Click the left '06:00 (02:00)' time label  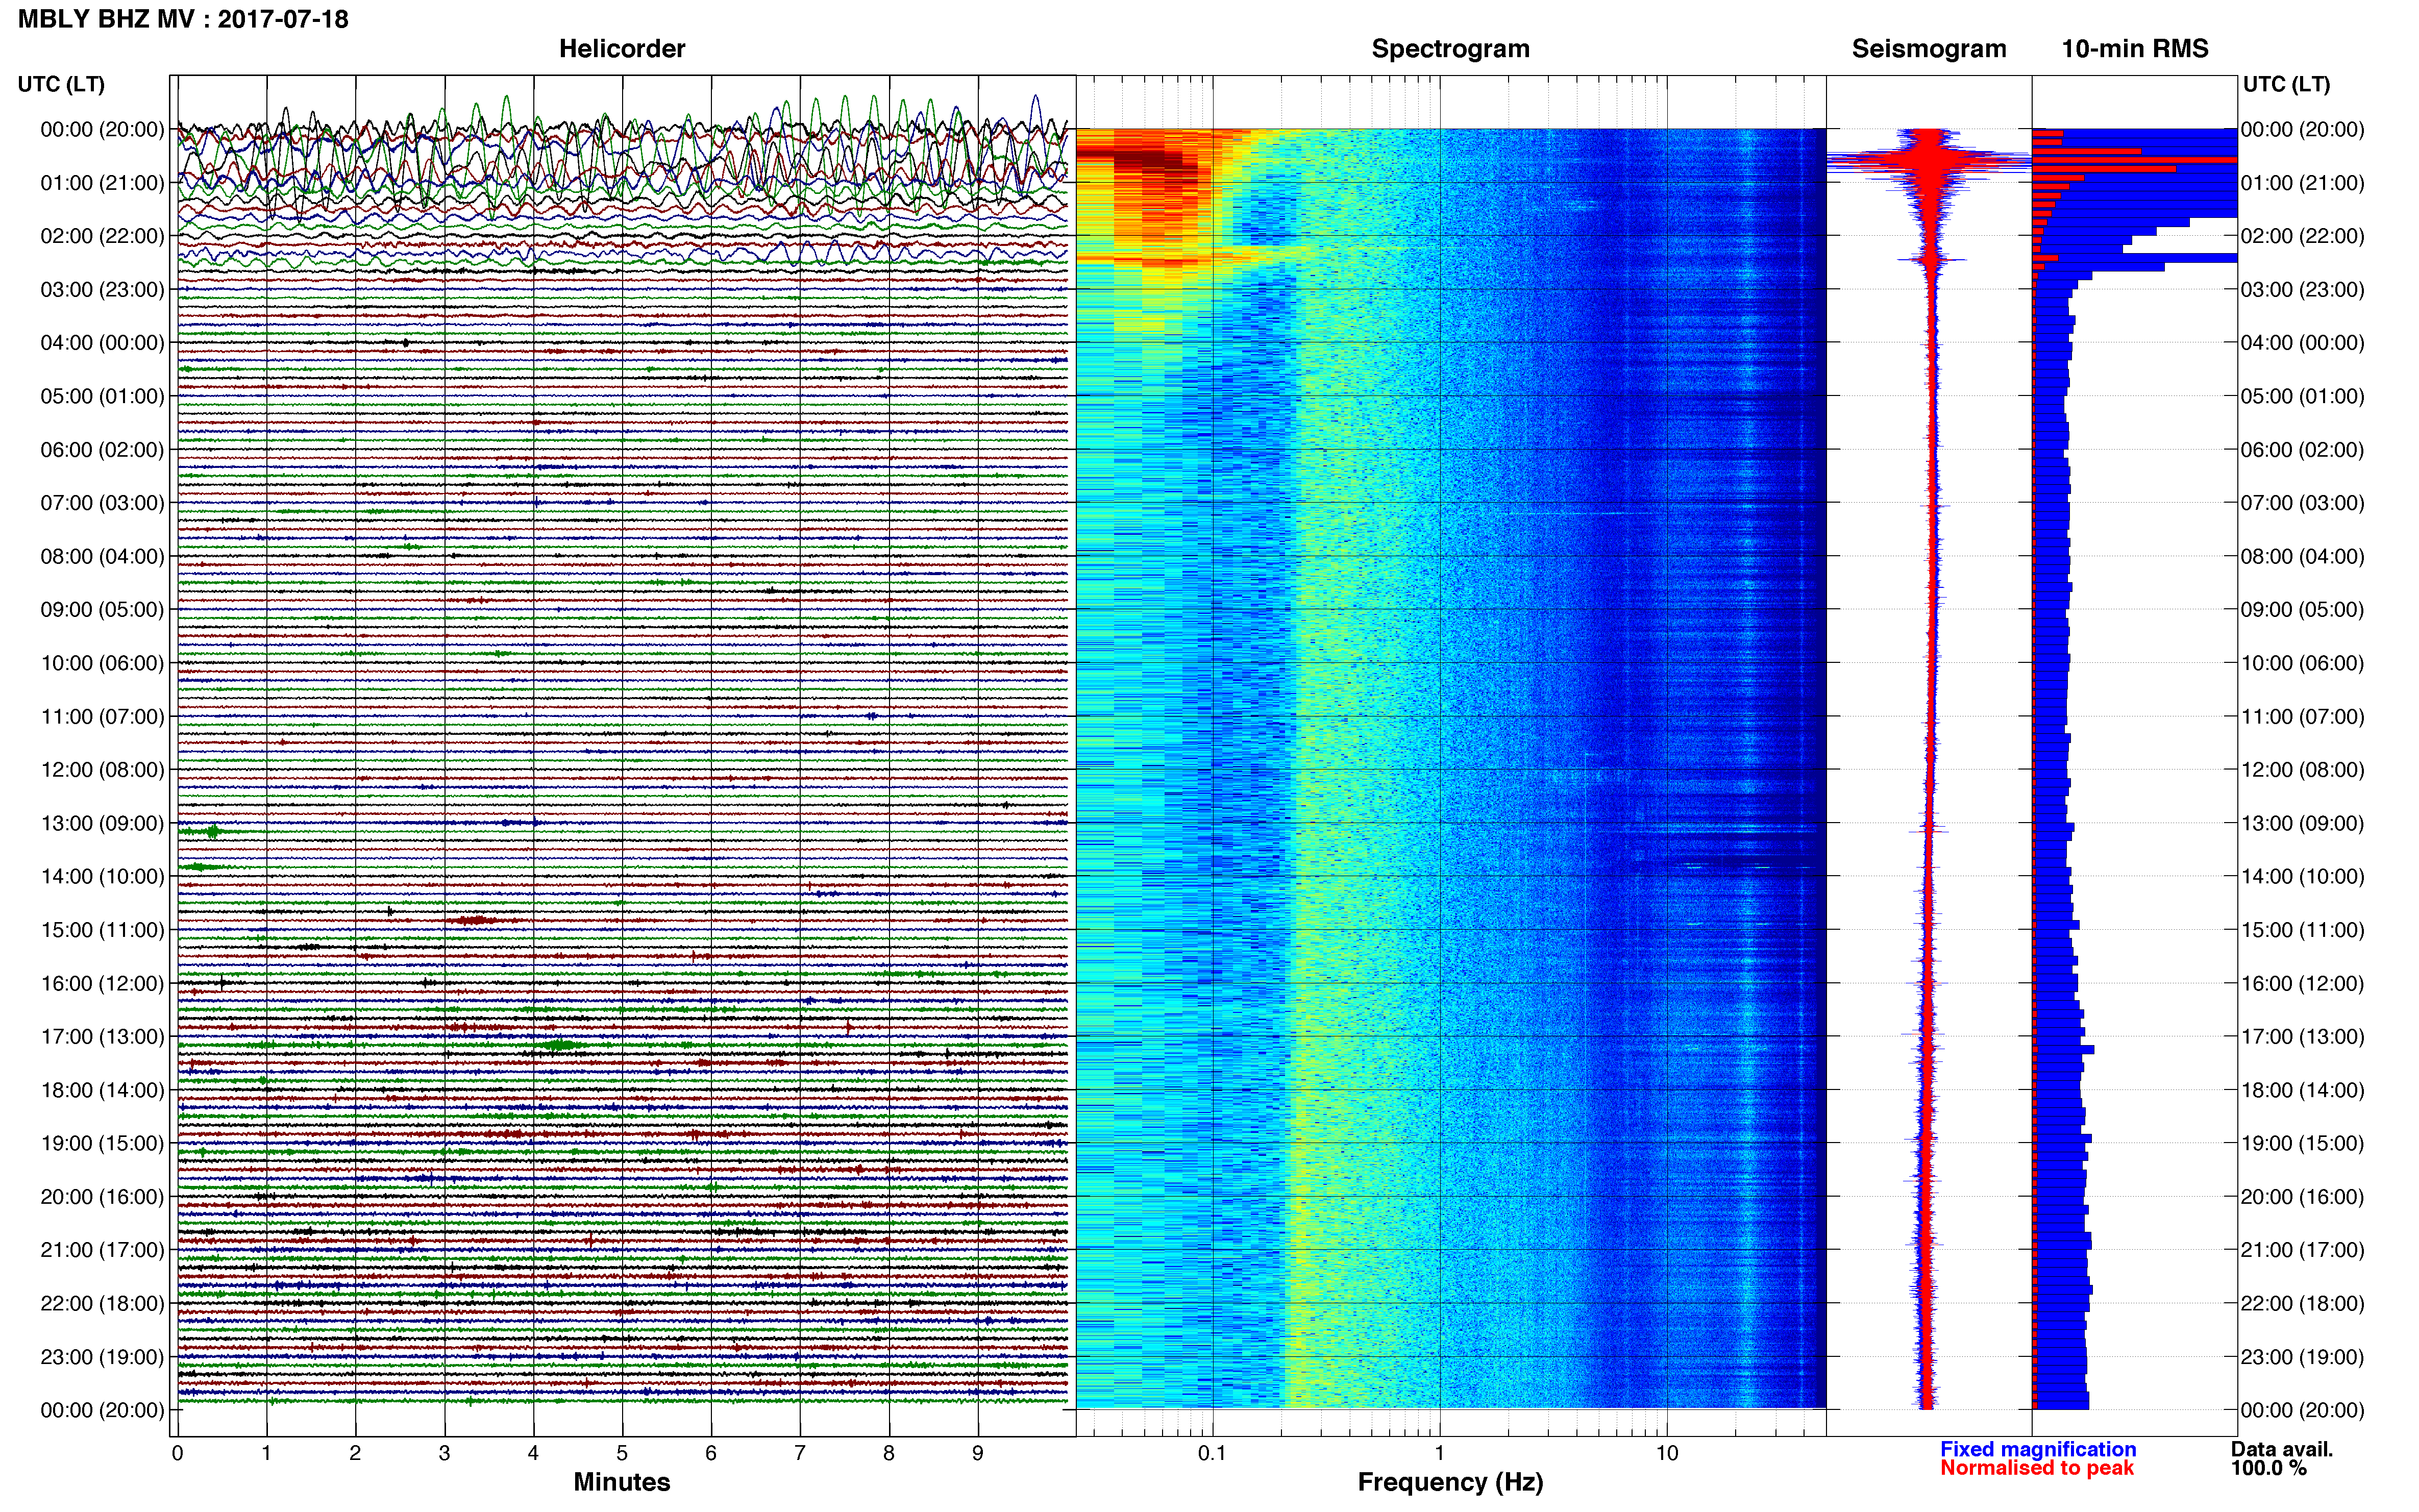click(102, 450)
